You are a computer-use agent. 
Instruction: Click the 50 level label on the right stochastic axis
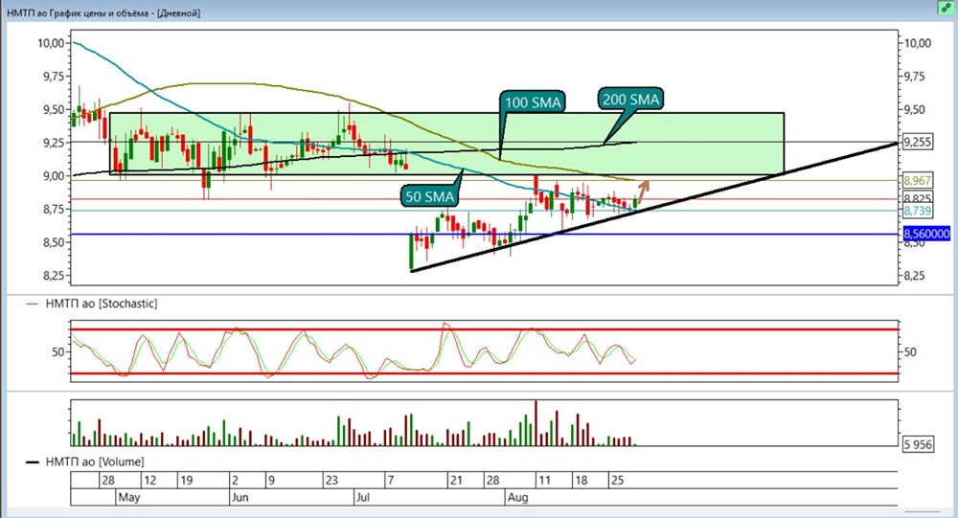point(910,351)
